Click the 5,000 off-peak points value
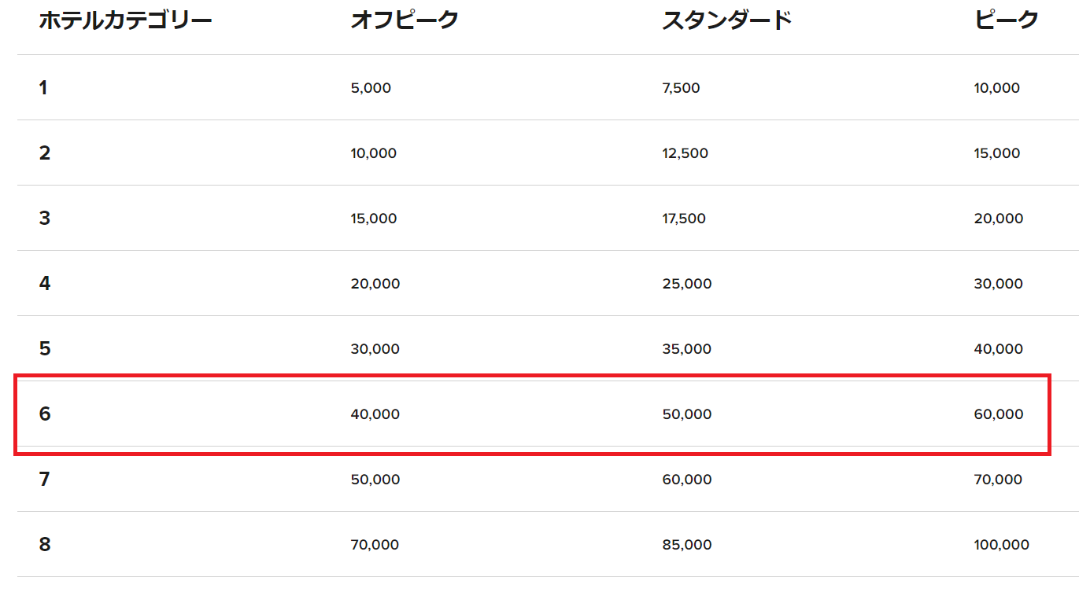This screenshot has height=592, width=1079. 371,88
